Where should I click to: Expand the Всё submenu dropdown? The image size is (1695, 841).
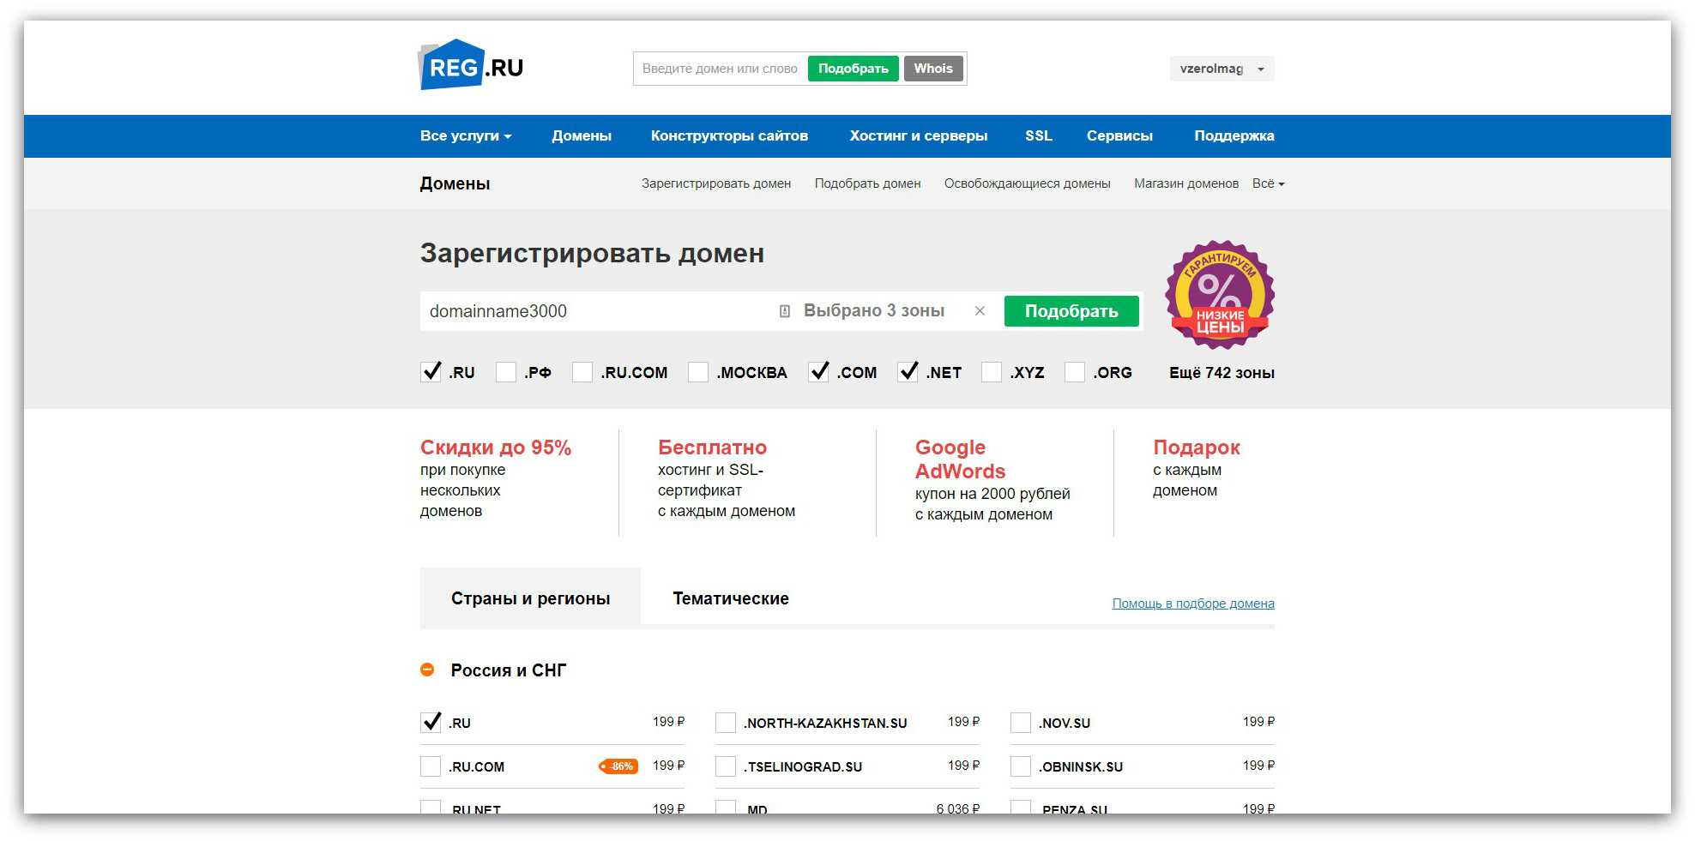coord(1268,183)
